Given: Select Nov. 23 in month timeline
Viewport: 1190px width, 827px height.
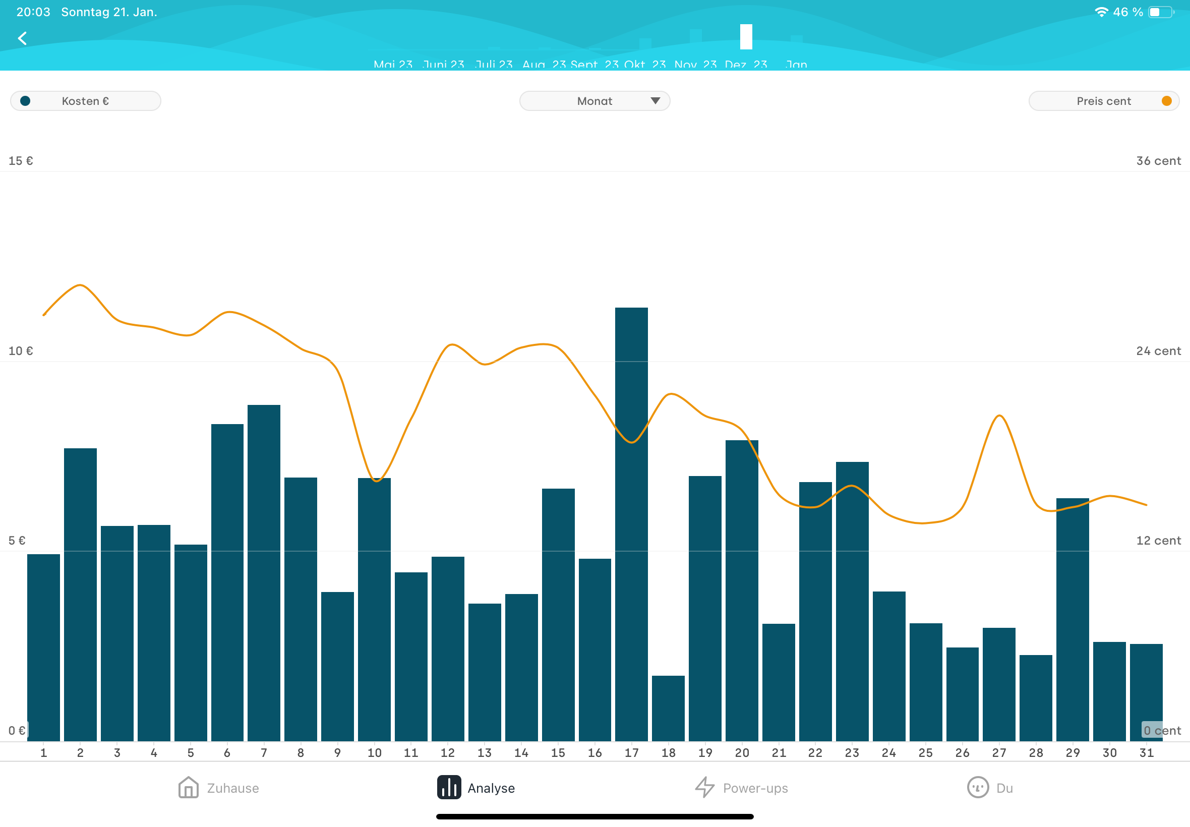Looking at the screenshot, I should (x=695, y=64).
